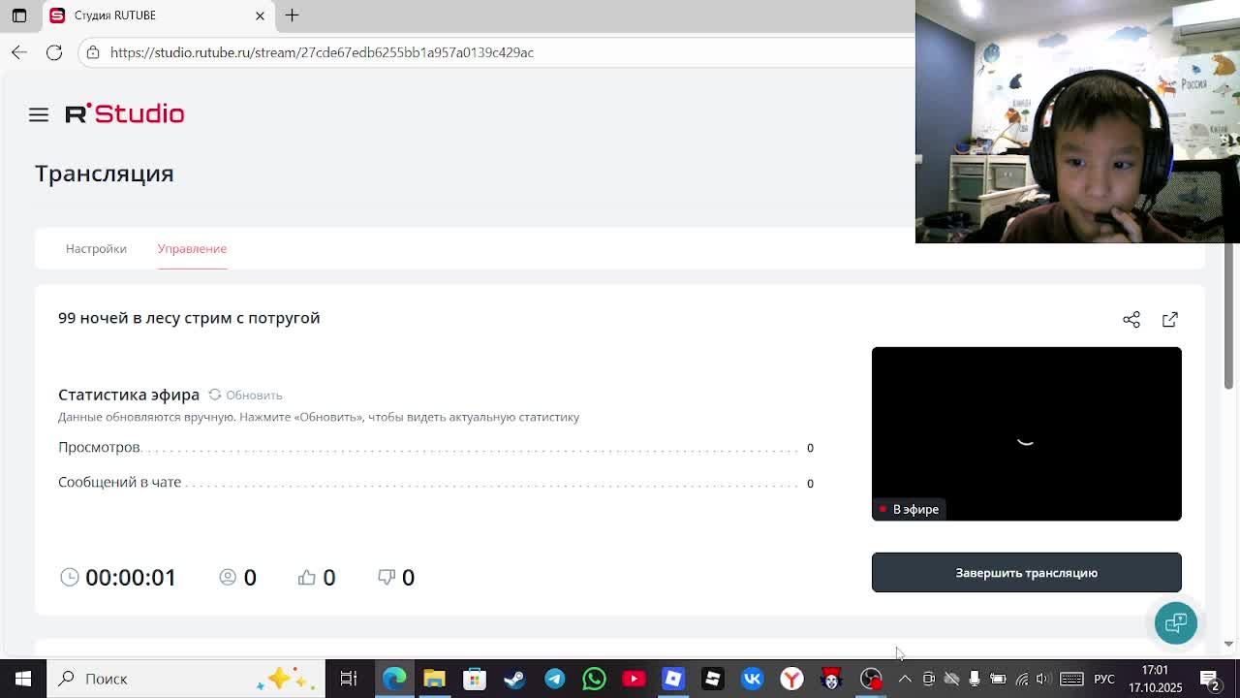The width and height of the screenshot is (1240, 698).
Task: Click the viewers count icon
Action: coord(228,577)
